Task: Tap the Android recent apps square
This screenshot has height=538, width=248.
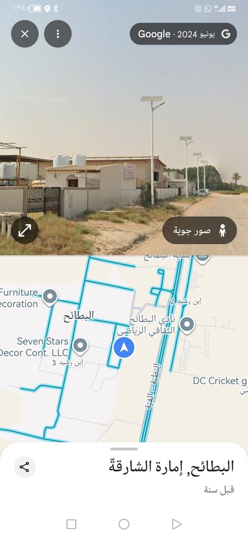Action: click(71, 524)
